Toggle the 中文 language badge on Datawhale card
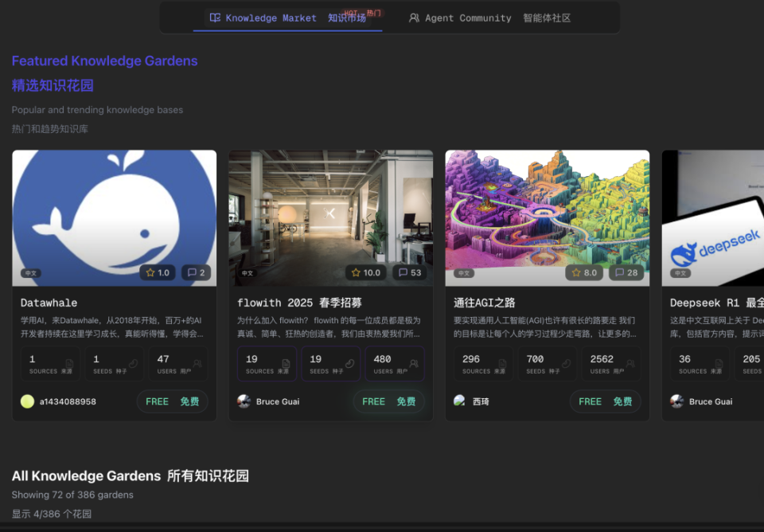The image size is (764, 532). point(31,272)
